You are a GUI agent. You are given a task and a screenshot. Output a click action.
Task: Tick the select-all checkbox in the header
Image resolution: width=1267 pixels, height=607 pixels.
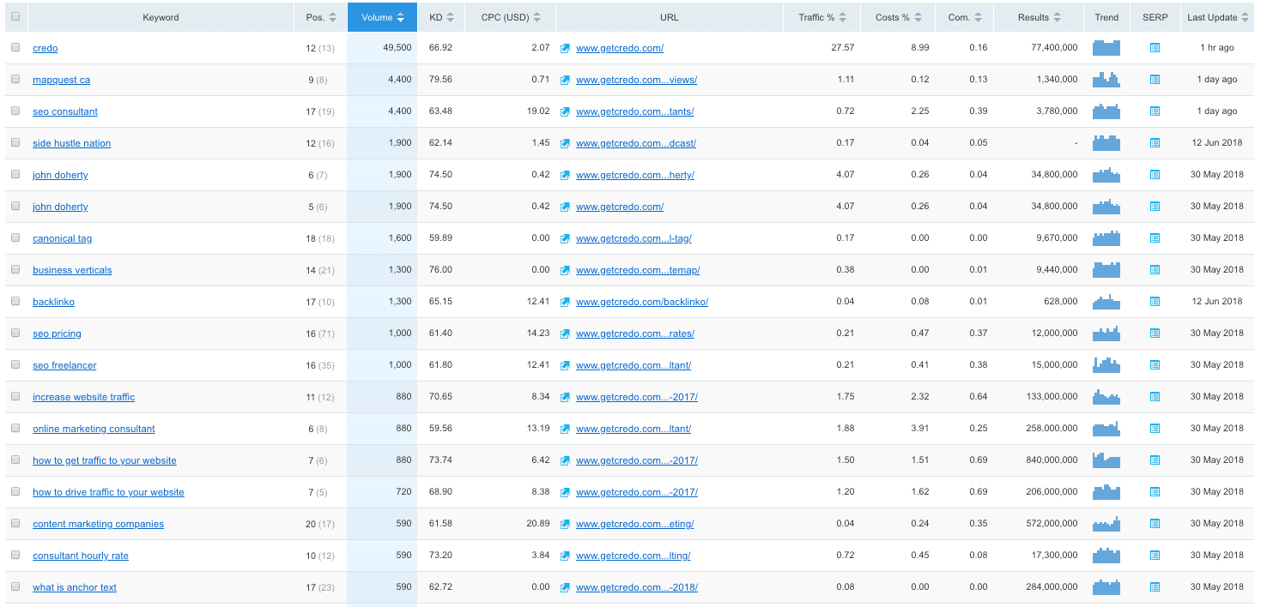[15, 16]
